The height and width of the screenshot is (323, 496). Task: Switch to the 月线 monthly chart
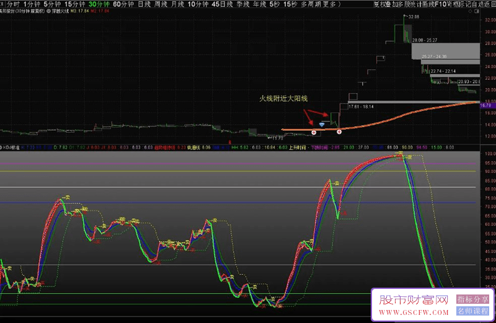pyautogui.click(x=177, y=4)
